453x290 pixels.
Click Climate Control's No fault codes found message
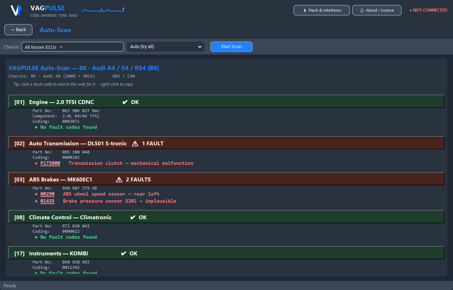click(68, 237)
